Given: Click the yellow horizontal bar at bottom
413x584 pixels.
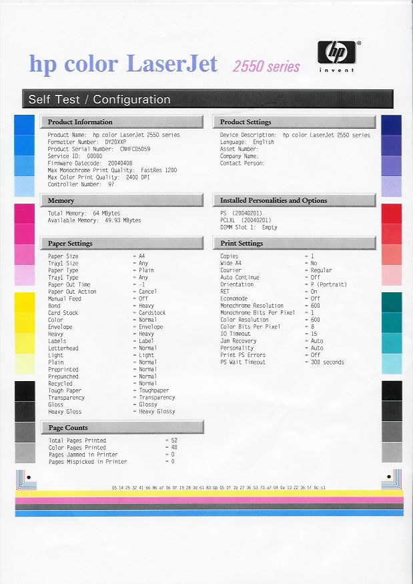Looking at the screenshot, I should (209, 494).
